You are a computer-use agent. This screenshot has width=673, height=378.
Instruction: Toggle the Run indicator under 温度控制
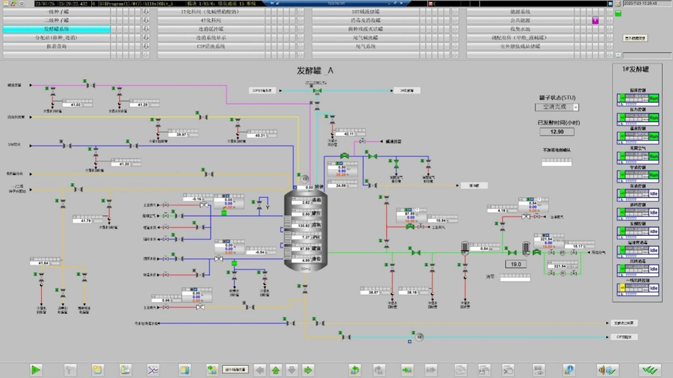click(654, 137)
